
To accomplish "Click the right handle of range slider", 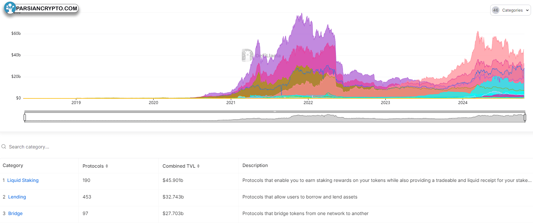I will point(525,117).
